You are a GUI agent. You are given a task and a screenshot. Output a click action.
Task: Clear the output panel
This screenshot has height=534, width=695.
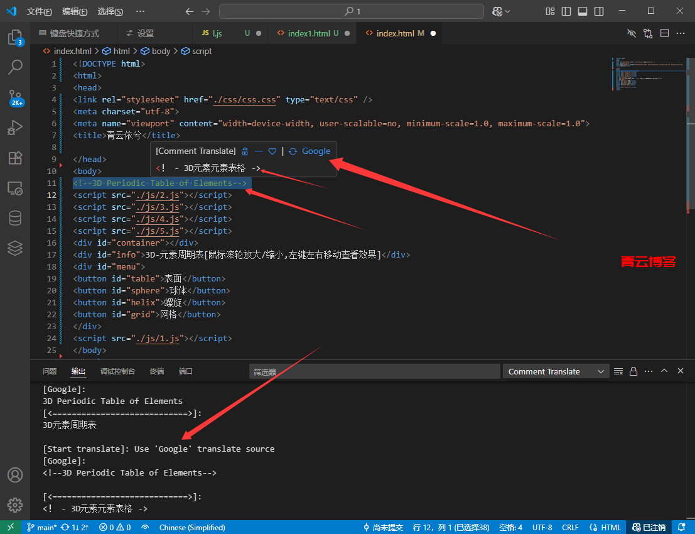[618, 372]
